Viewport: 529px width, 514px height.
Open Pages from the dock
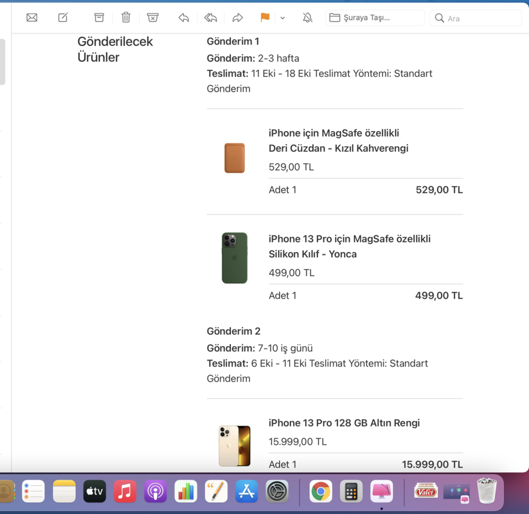point(216,492)
